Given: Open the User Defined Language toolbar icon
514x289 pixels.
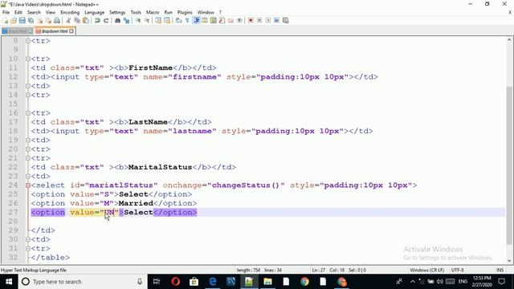Looking at the screenshot, I should (x=205, y=21).
